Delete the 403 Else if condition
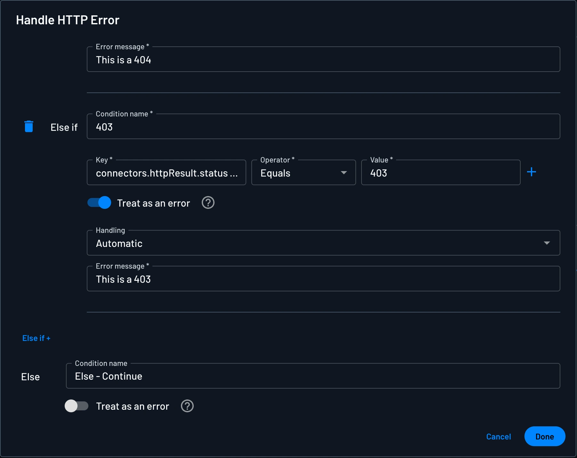Image resolution: width=577 pixels, height=458 pixels. coord(29,126)
